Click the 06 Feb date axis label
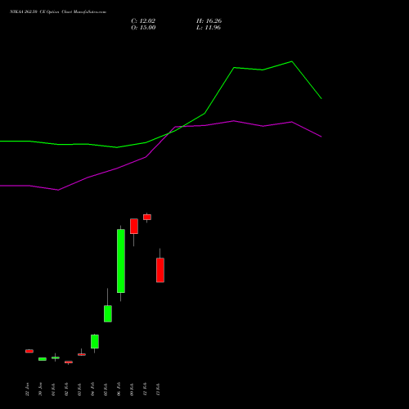 [119, 389]
